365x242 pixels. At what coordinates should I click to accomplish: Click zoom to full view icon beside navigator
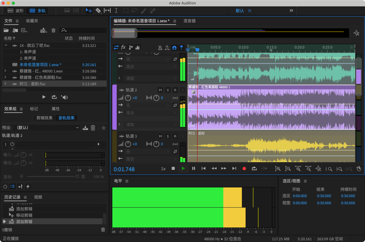pos(356,33)
